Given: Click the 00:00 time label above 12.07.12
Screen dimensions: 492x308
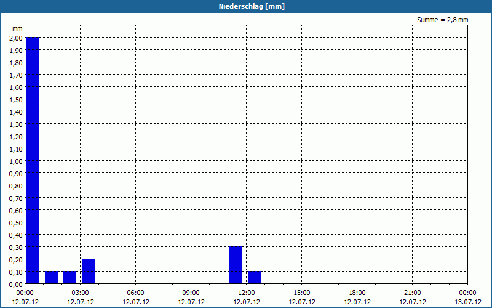Looking at the screenshot, I should (25, 293).
